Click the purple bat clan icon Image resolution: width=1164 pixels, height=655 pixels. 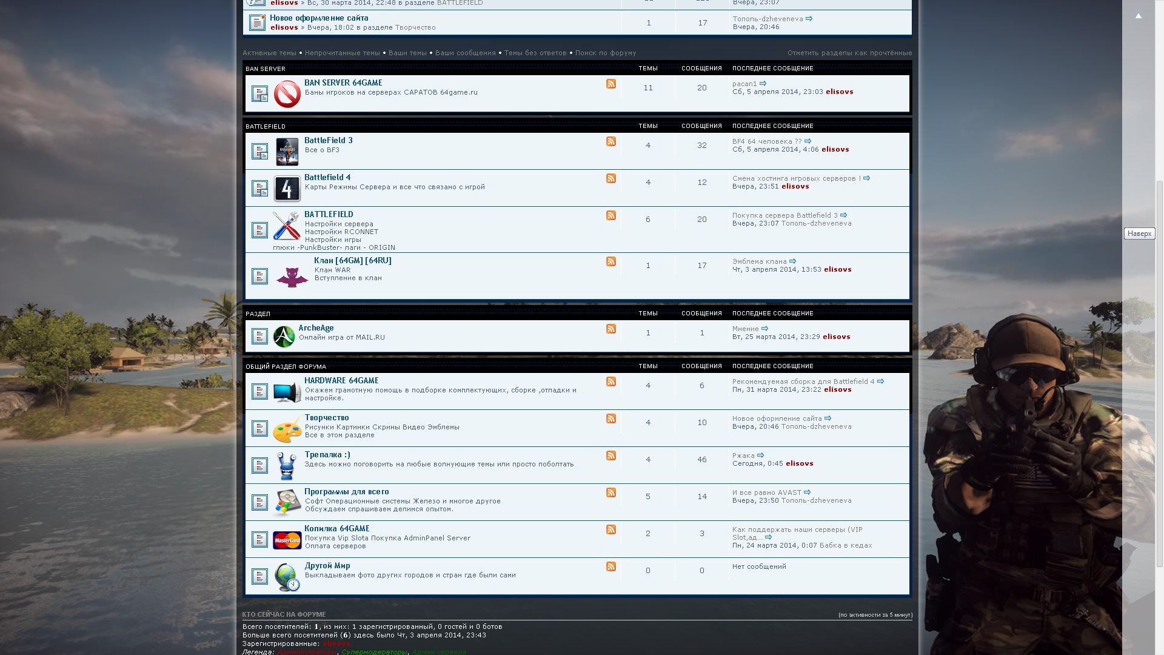(x=292, y=277)
